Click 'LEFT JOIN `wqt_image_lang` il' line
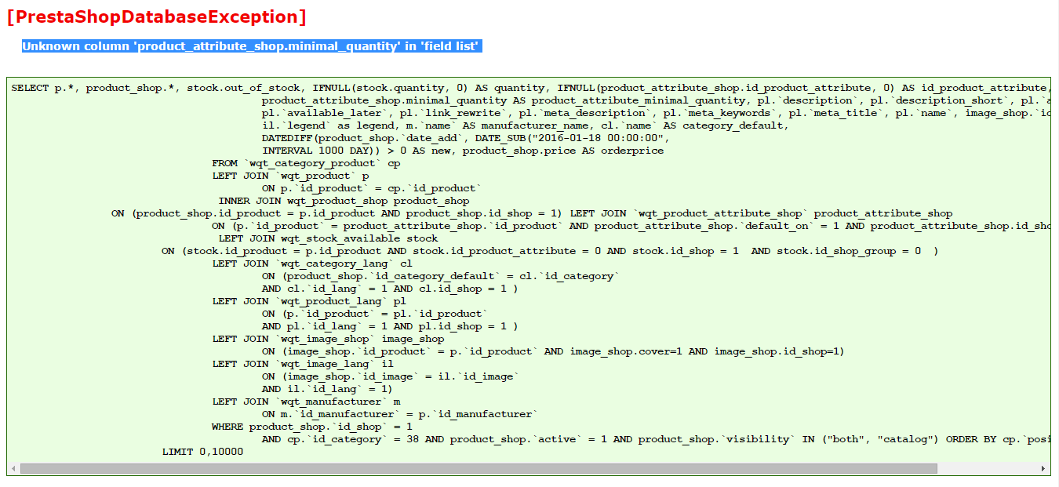 click(x=303, y=364)
